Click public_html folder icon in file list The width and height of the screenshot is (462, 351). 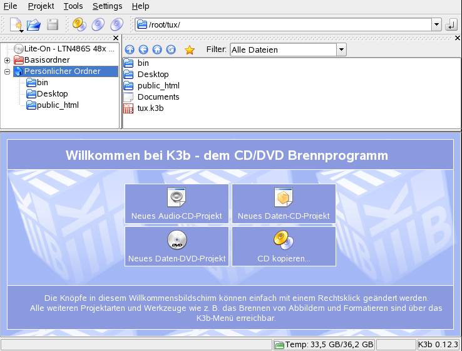point(128,85)
